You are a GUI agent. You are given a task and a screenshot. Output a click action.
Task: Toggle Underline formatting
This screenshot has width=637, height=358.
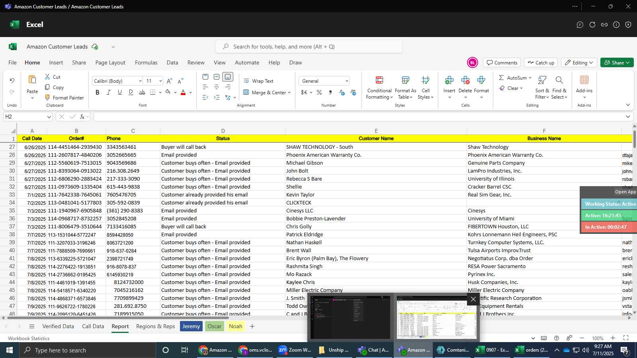(x=120, y=92)
